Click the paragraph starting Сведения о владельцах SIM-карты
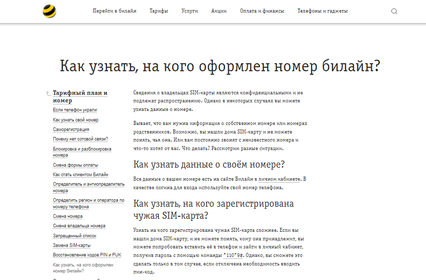The width and height of the screenshot is (426, 280). [218, 101]
